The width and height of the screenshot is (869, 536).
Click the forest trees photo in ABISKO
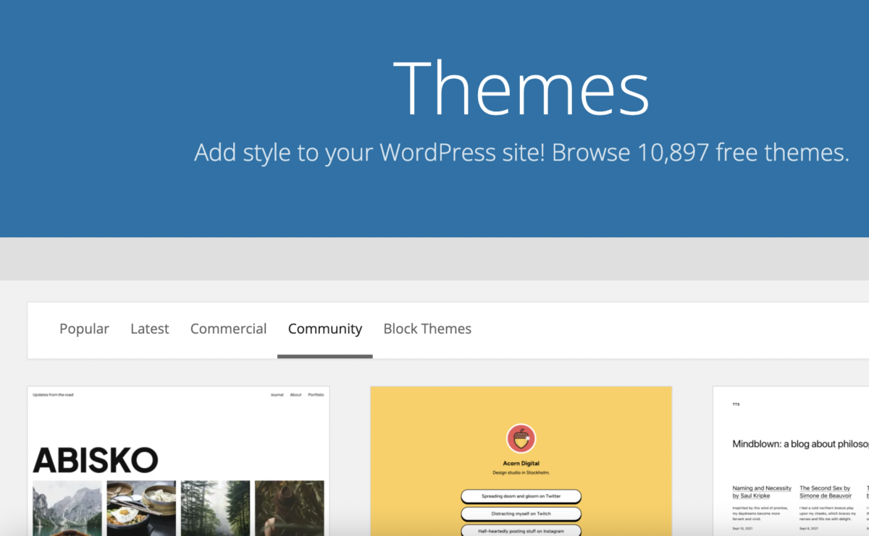pyautogui.click(x=215, y=508)
